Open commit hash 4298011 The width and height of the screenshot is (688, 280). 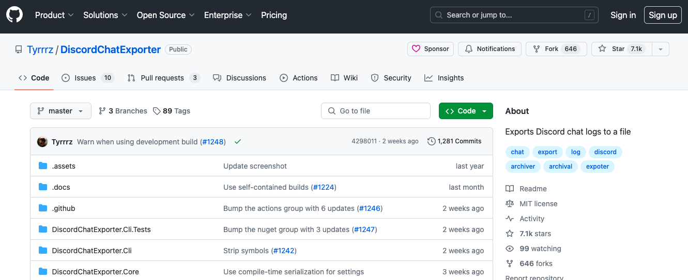(x=364, y=141)
